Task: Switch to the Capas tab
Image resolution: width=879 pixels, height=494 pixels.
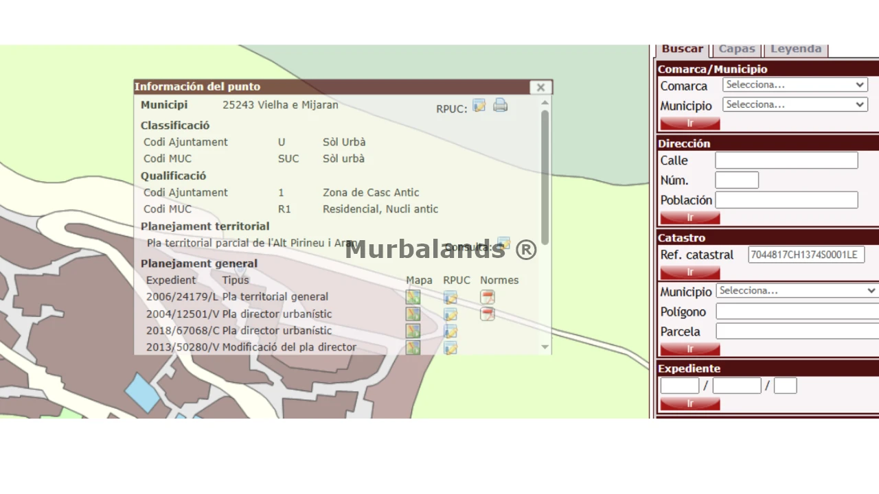Action: click(x=736, y=49)
